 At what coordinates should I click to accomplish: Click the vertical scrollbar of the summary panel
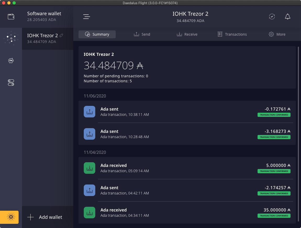point(298,134)
